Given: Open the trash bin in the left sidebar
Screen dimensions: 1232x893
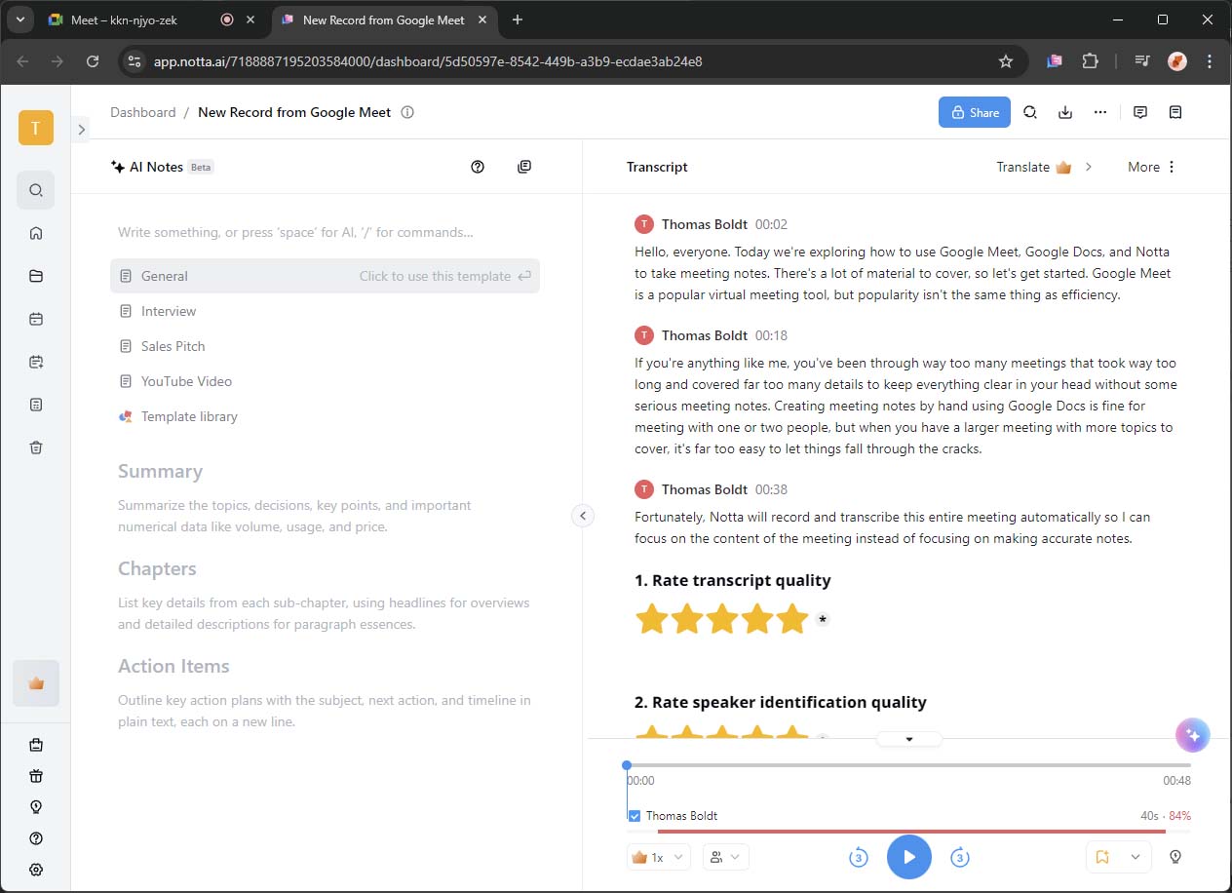Looking at the screenshot, I should pos(36,447).
